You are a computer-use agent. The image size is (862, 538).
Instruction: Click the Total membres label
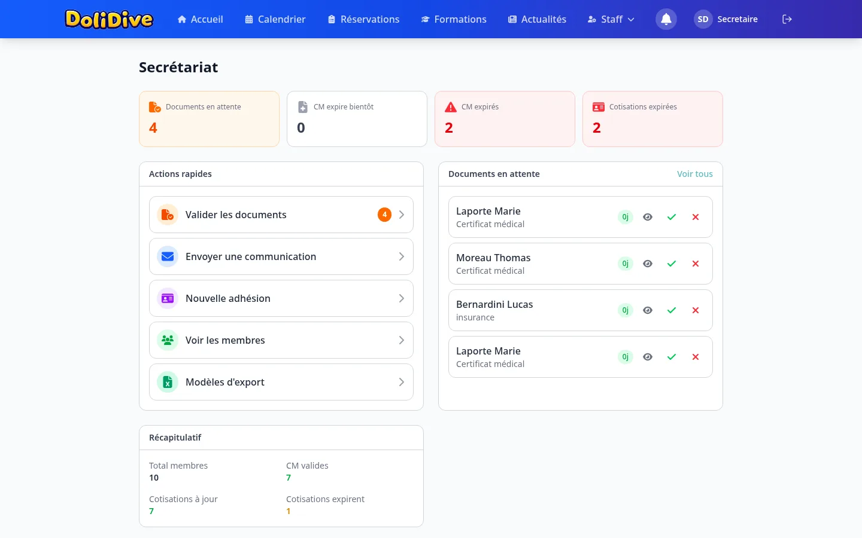click(178, 466)
